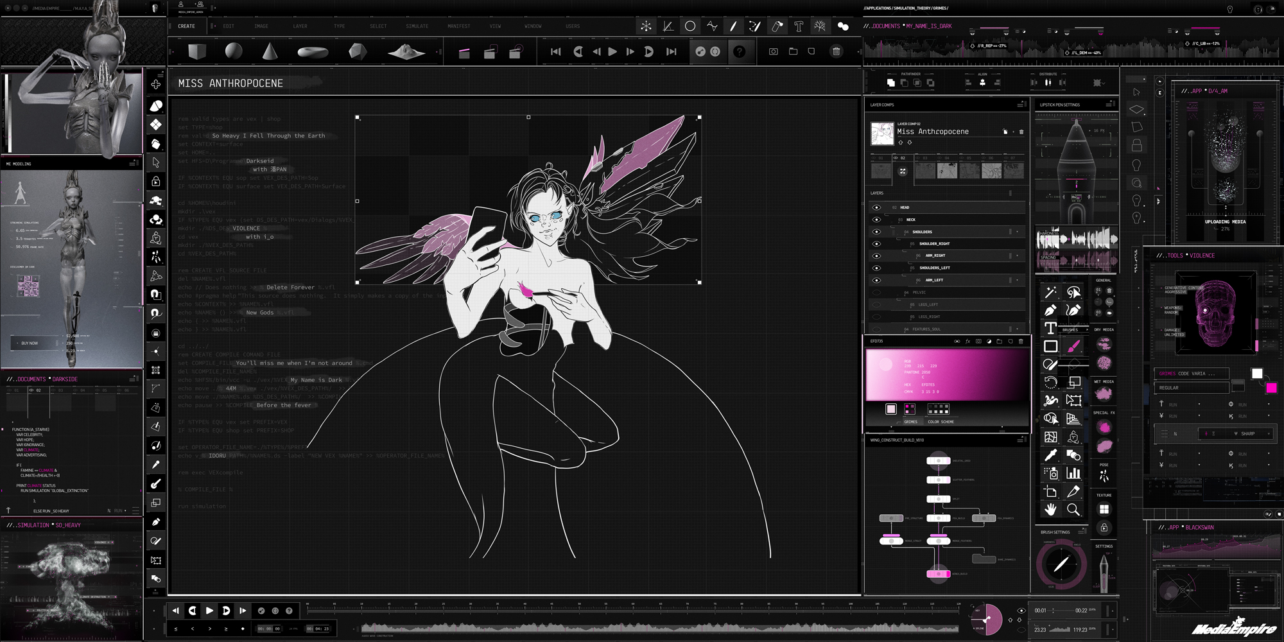Image resolution: width=1284 pixels, height=642 pixels.
Task: Click the COLOR SCHEME label
Action: click(941, 422)
